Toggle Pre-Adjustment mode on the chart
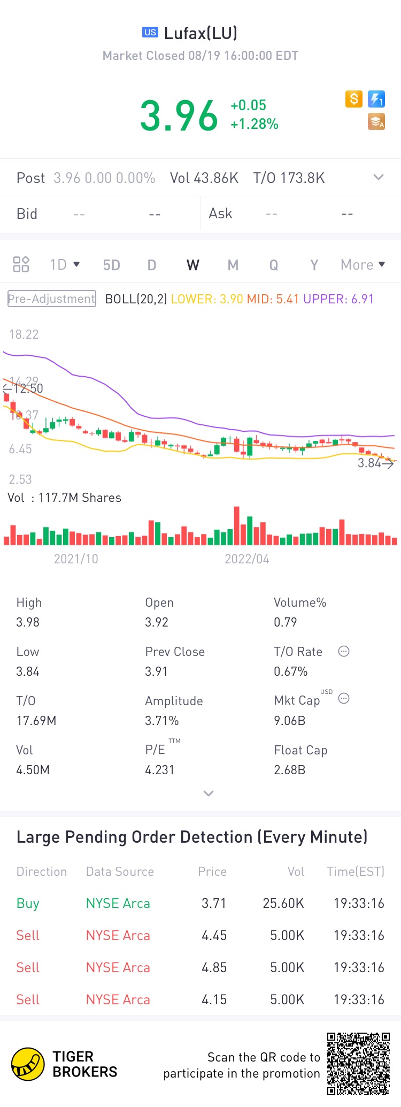This screenshot has height=1107, width=401. [x=51, y=299]
